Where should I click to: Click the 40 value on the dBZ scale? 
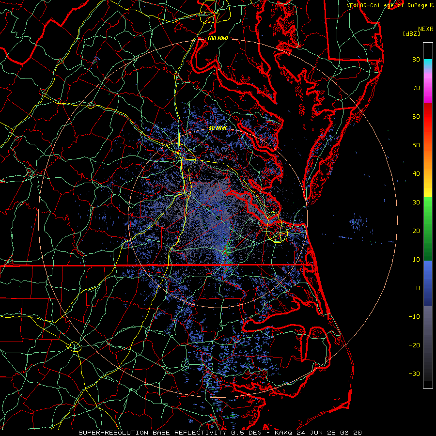pyautogui.click(x=416, y=174)
